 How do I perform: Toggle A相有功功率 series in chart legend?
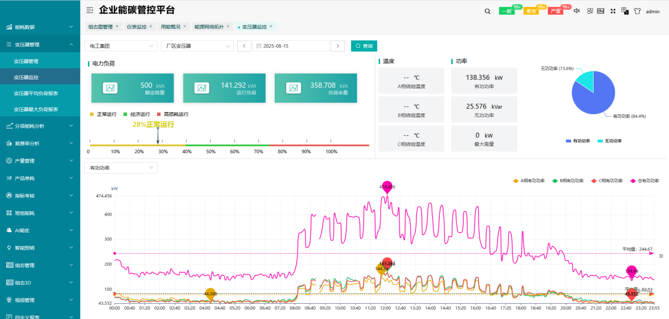(x=529, y=181)
